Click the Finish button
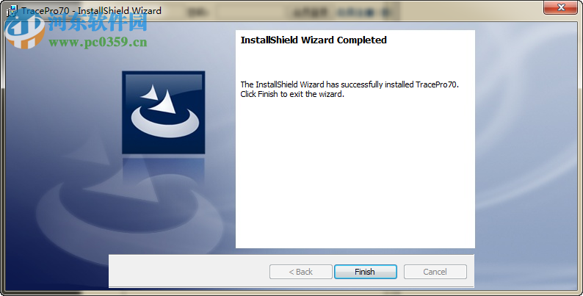 point(366,272)
